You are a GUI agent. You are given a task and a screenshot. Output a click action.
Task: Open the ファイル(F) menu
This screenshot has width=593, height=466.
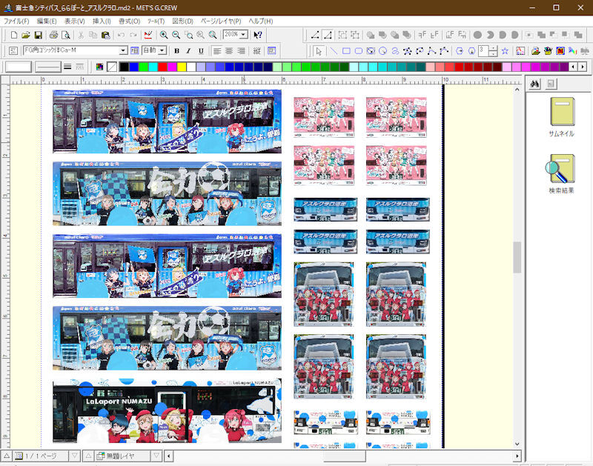point(16,21)
